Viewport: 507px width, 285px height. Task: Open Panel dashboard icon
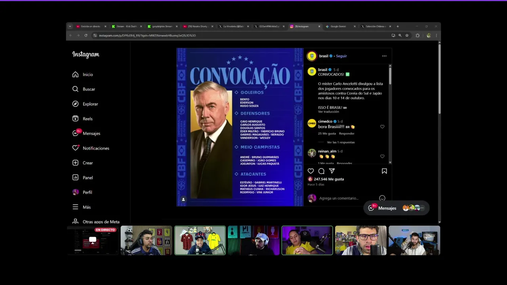76,177
